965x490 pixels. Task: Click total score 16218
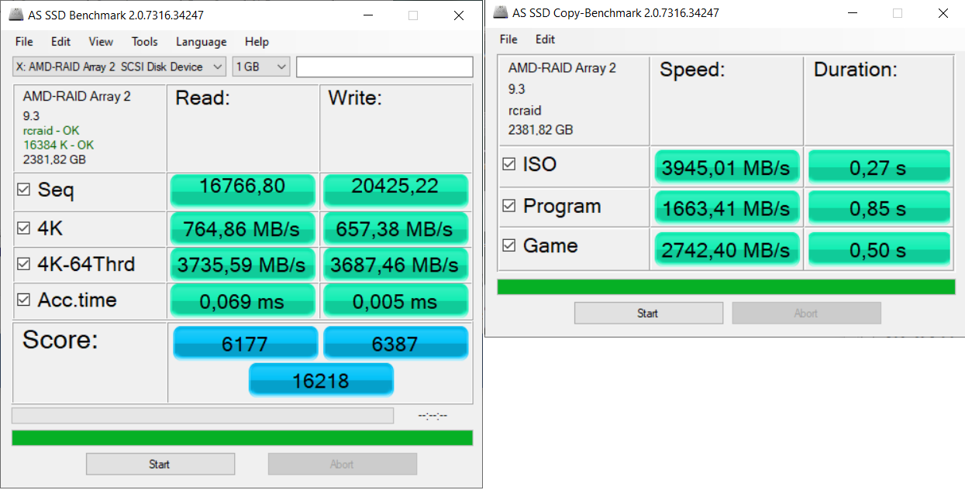[x=321, y=380]
